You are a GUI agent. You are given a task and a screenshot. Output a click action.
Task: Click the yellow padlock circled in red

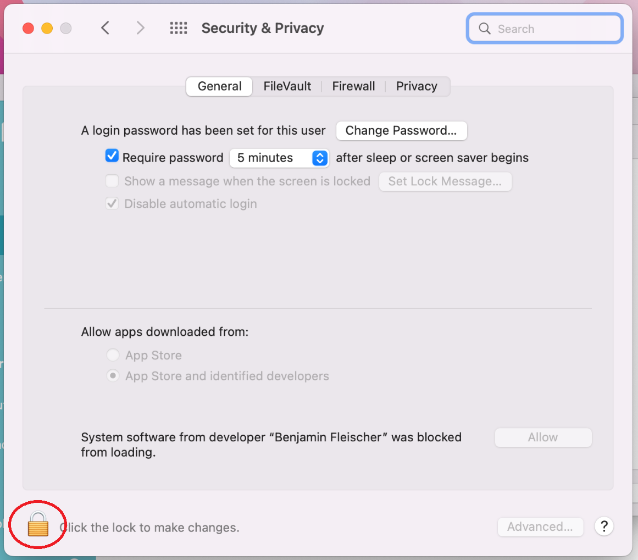(x=37, y=525)
